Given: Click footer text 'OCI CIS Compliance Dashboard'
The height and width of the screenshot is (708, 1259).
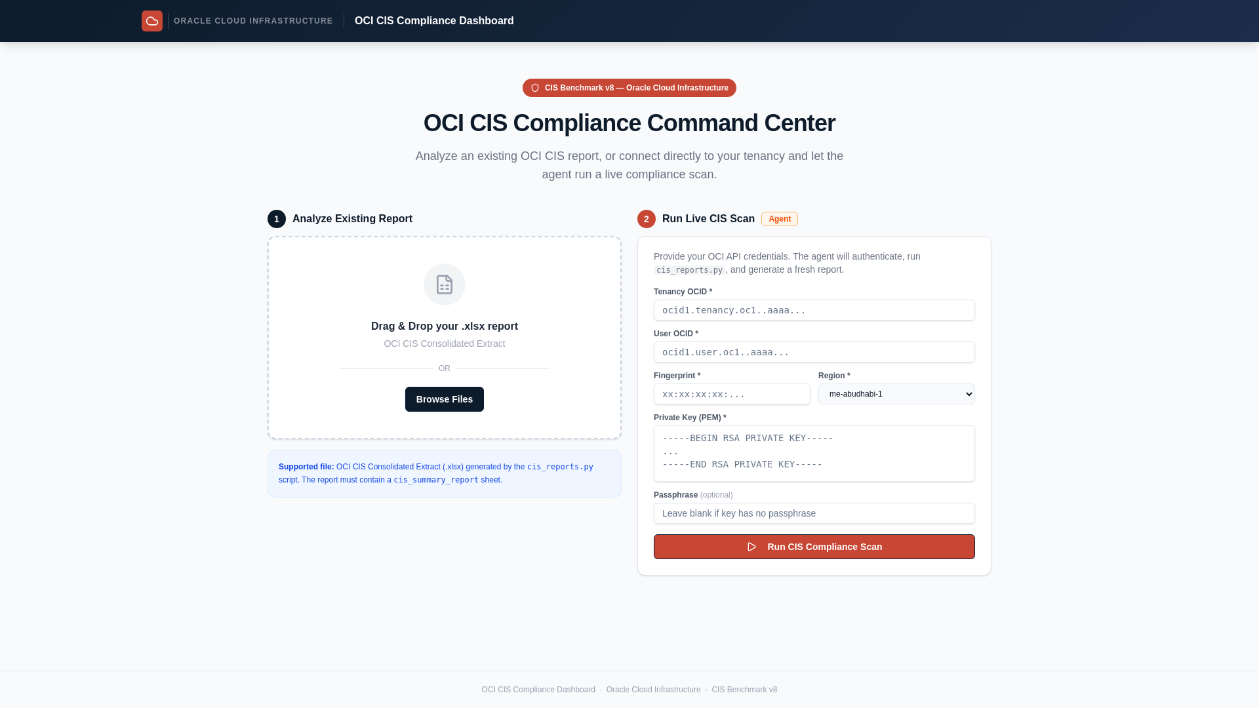Looking at the screenshot, I should [538, 690].
